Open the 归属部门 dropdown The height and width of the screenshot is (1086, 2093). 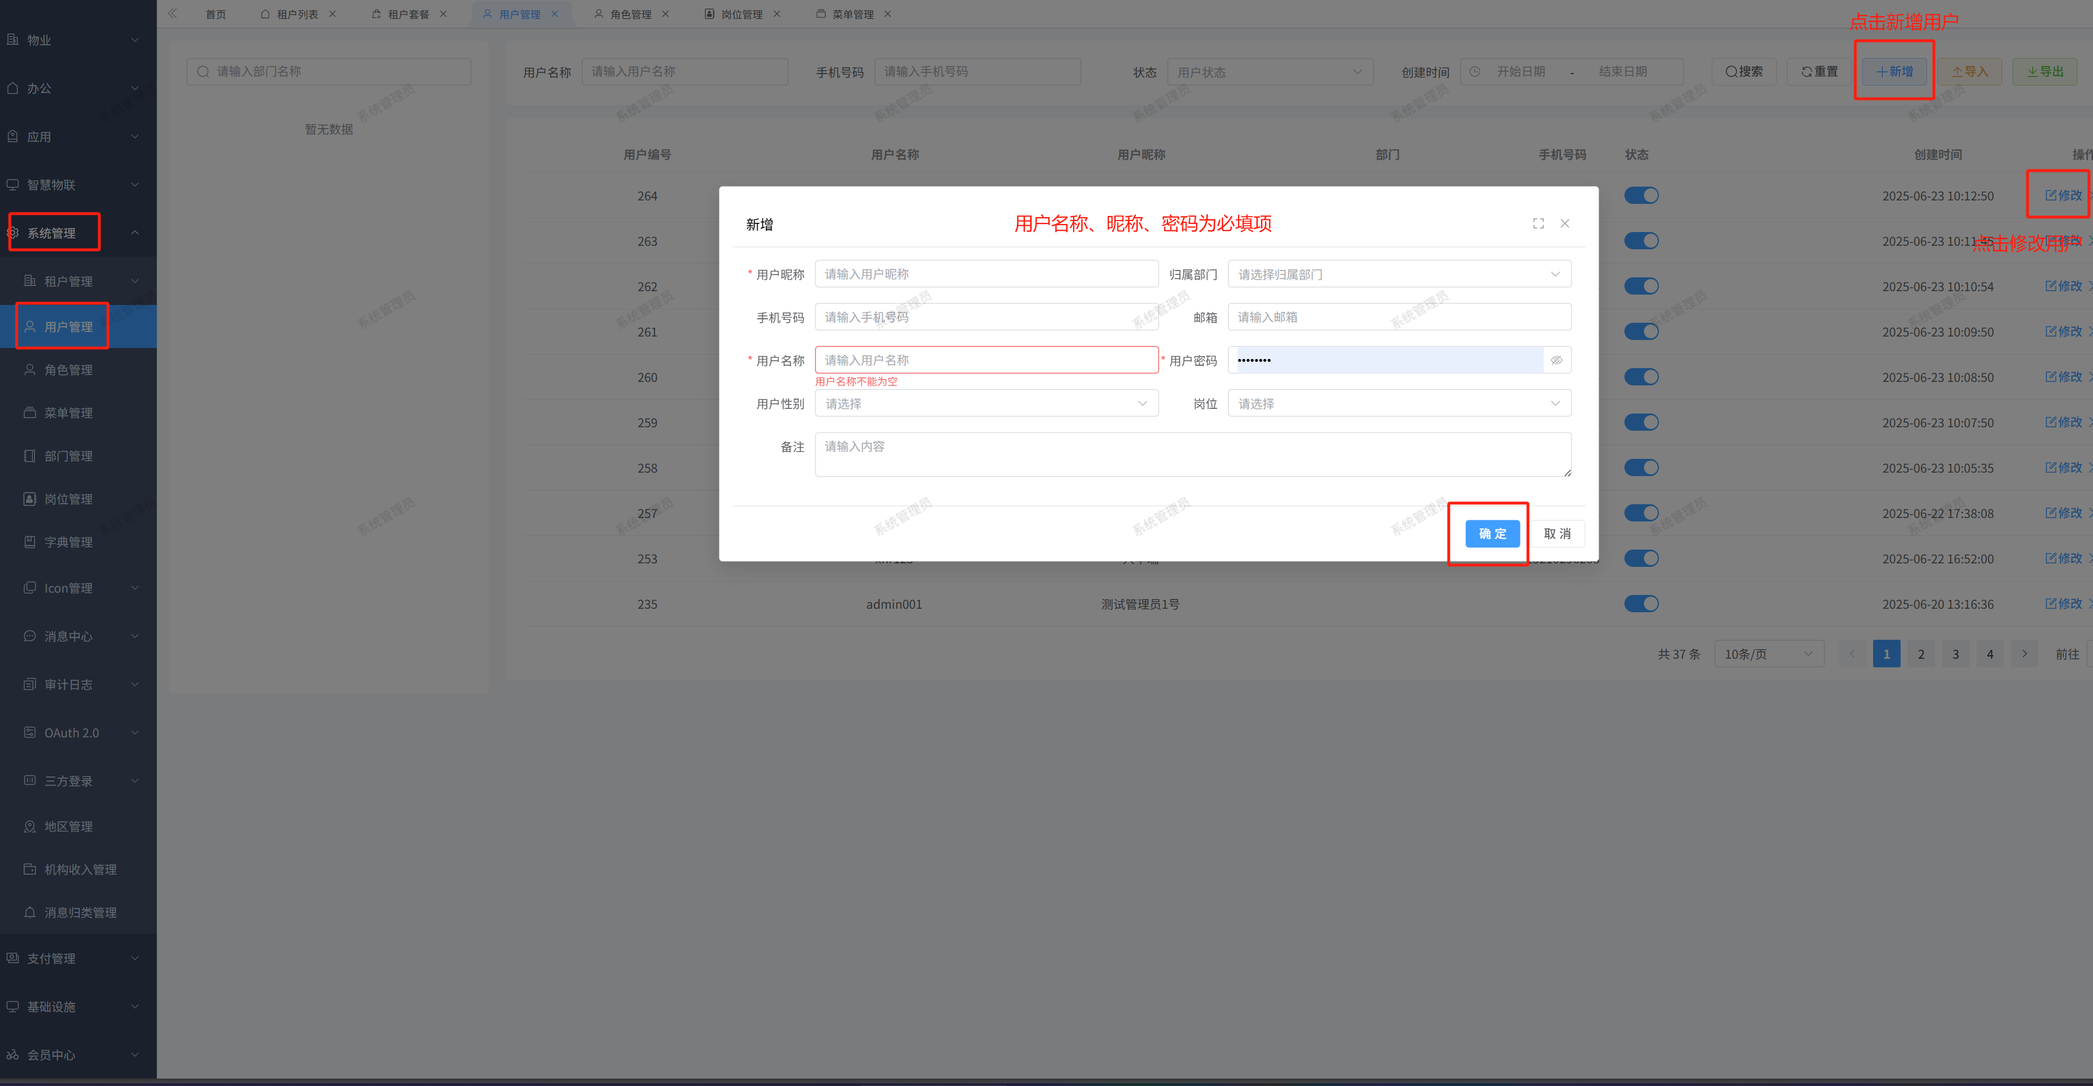(x=1398, y=275)
